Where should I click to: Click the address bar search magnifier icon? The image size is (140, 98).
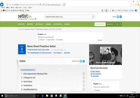click(40, 4)
